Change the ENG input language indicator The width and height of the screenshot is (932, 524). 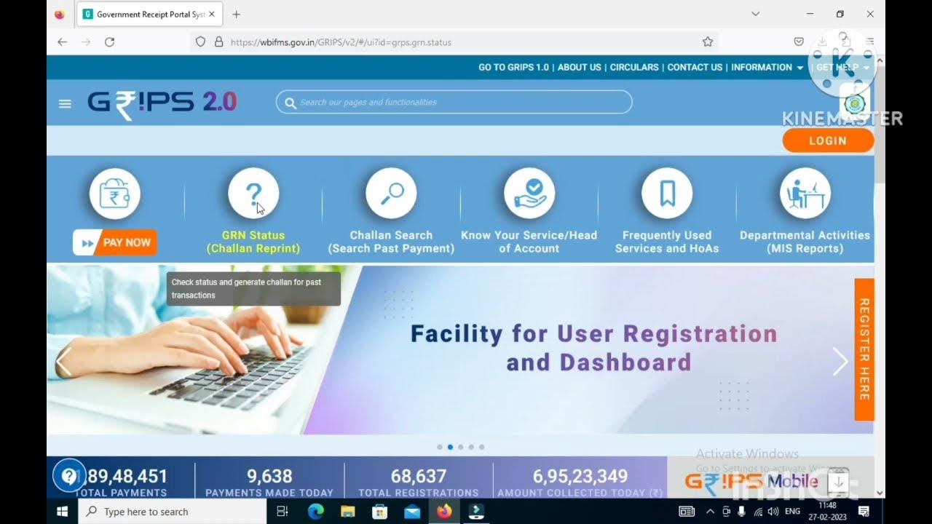pos(793,512)
